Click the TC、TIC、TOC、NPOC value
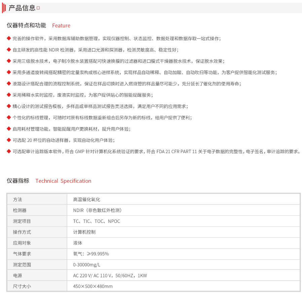This screenshot has width=302, height=294. (97, 221)
